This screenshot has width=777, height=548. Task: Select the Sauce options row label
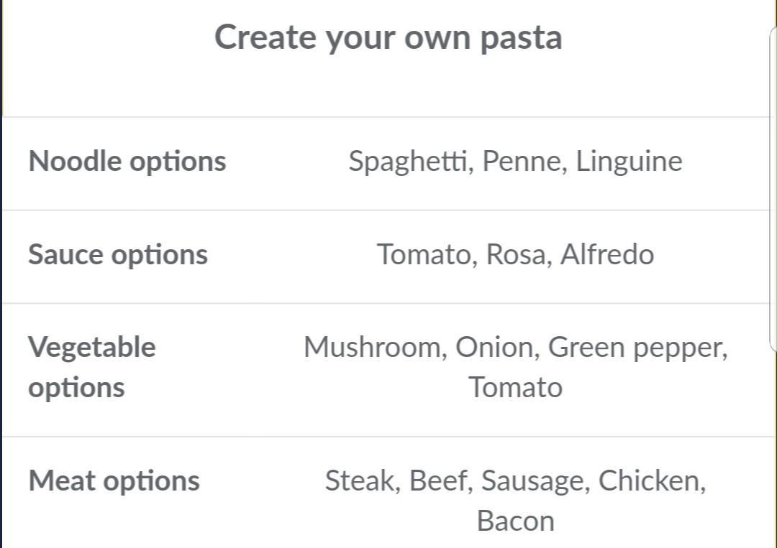[118, 255]
